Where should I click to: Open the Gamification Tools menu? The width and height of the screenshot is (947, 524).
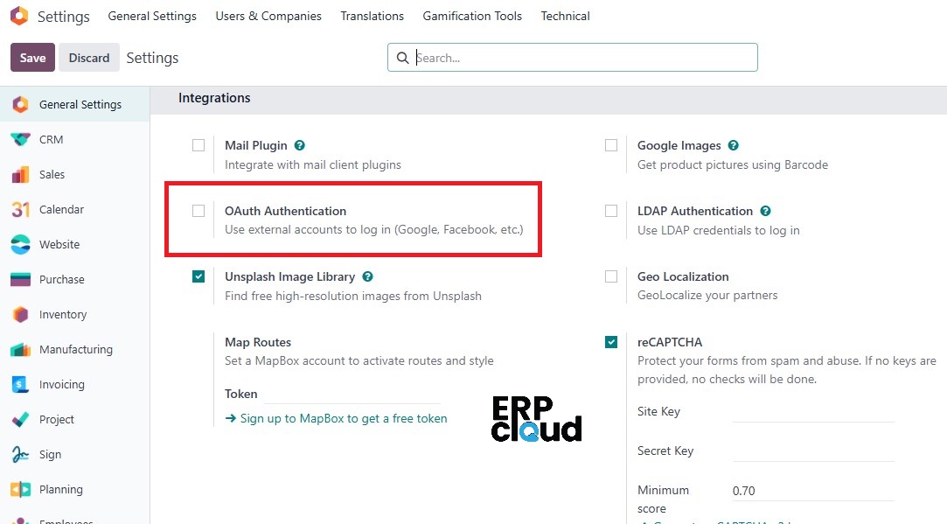click(x=472, y=16)
